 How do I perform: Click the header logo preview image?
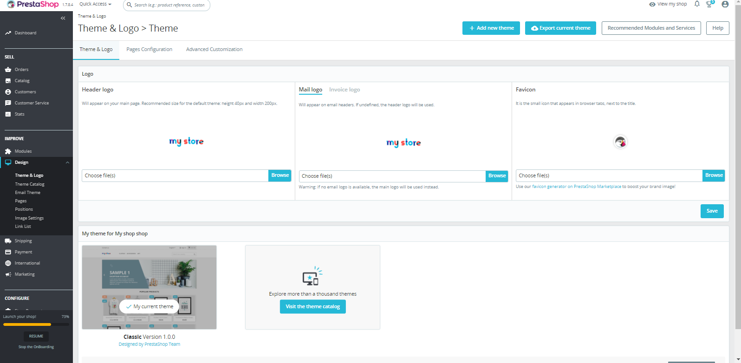coord(186,142)
